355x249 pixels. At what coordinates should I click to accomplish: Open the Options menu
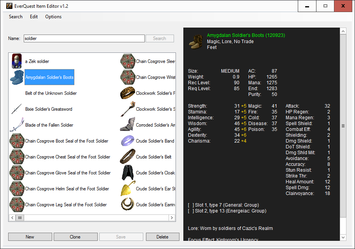[x=53, y=17]
